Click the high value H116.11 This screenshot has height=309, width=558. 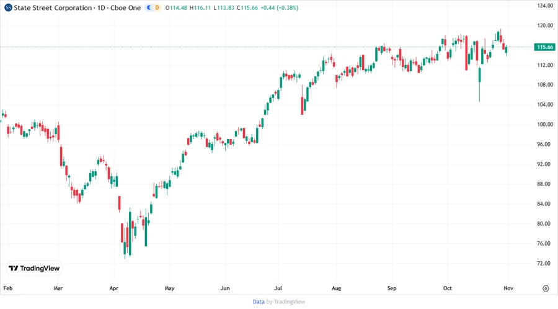200,8
